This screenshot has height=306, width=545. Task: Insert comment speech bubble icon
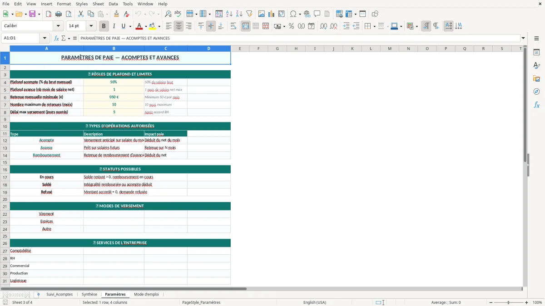(x=317, y=14)
